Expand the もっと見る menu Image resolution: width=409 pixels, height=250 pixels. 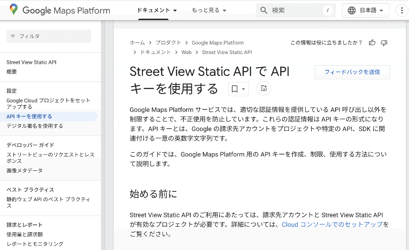point(209,10)
